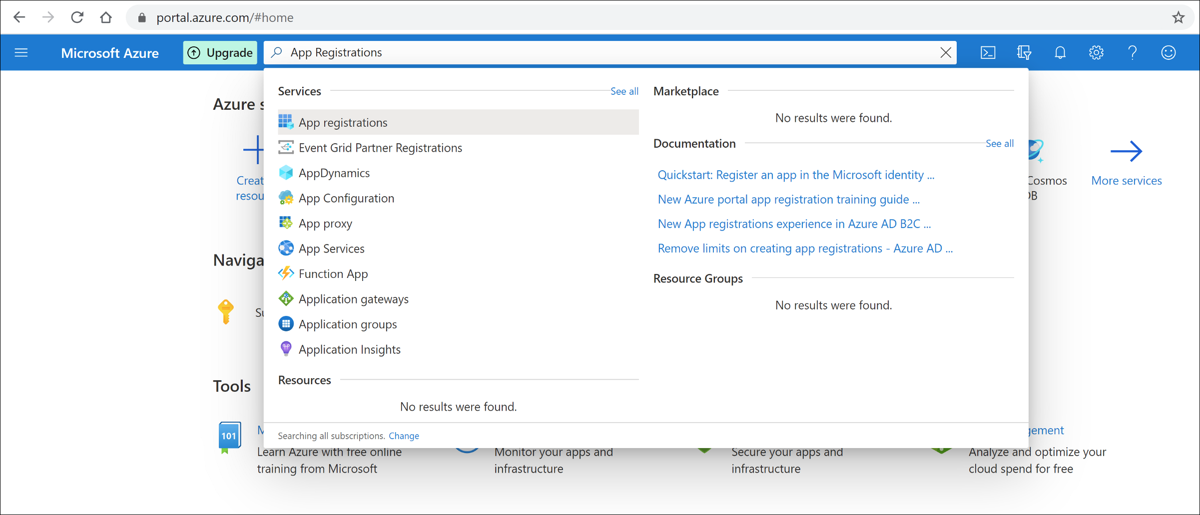Select Application gateways service
The width and height of the screenshot is (1200, 515).
point(458,299)
